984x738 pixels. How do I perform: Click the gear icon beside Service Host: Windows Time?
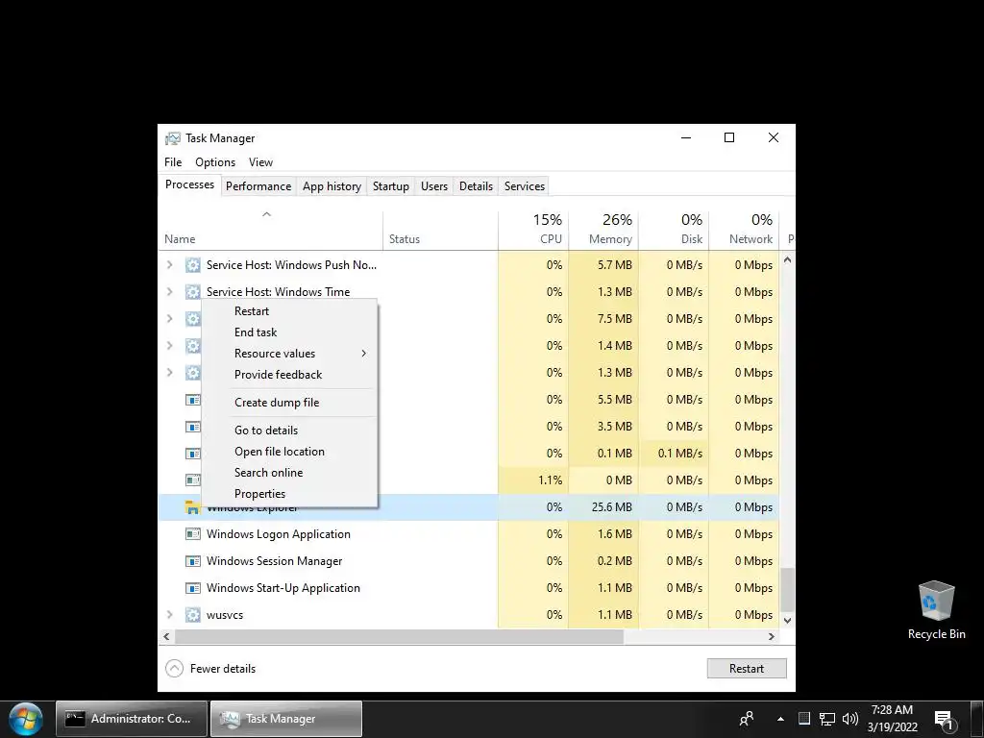(x=192, y=292)
